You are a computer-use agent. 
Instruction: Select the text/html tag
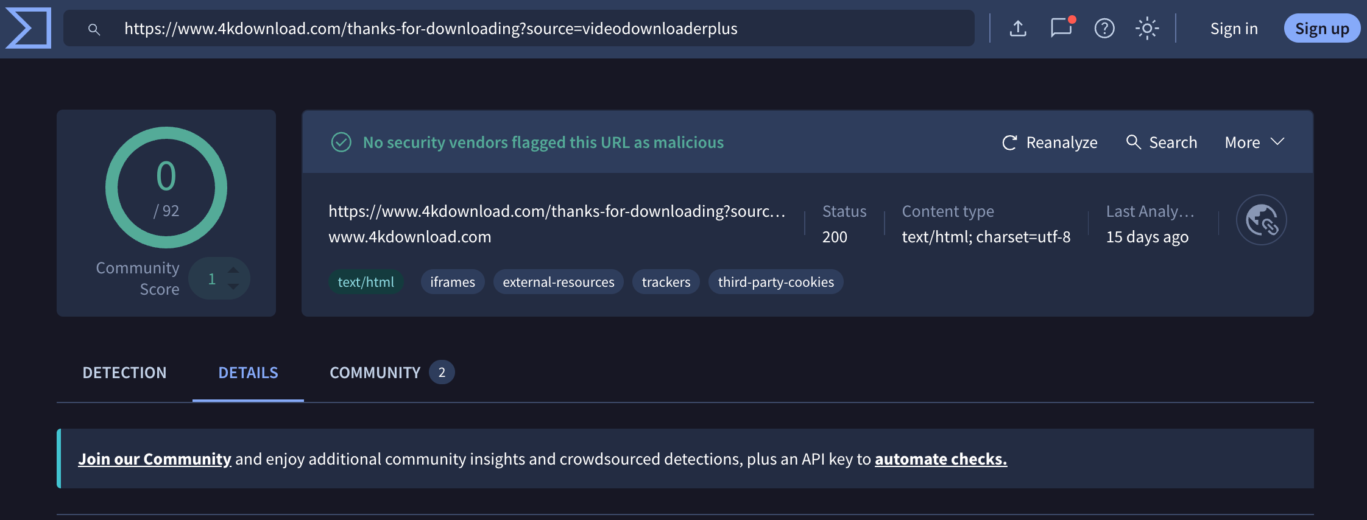point(366,282)
